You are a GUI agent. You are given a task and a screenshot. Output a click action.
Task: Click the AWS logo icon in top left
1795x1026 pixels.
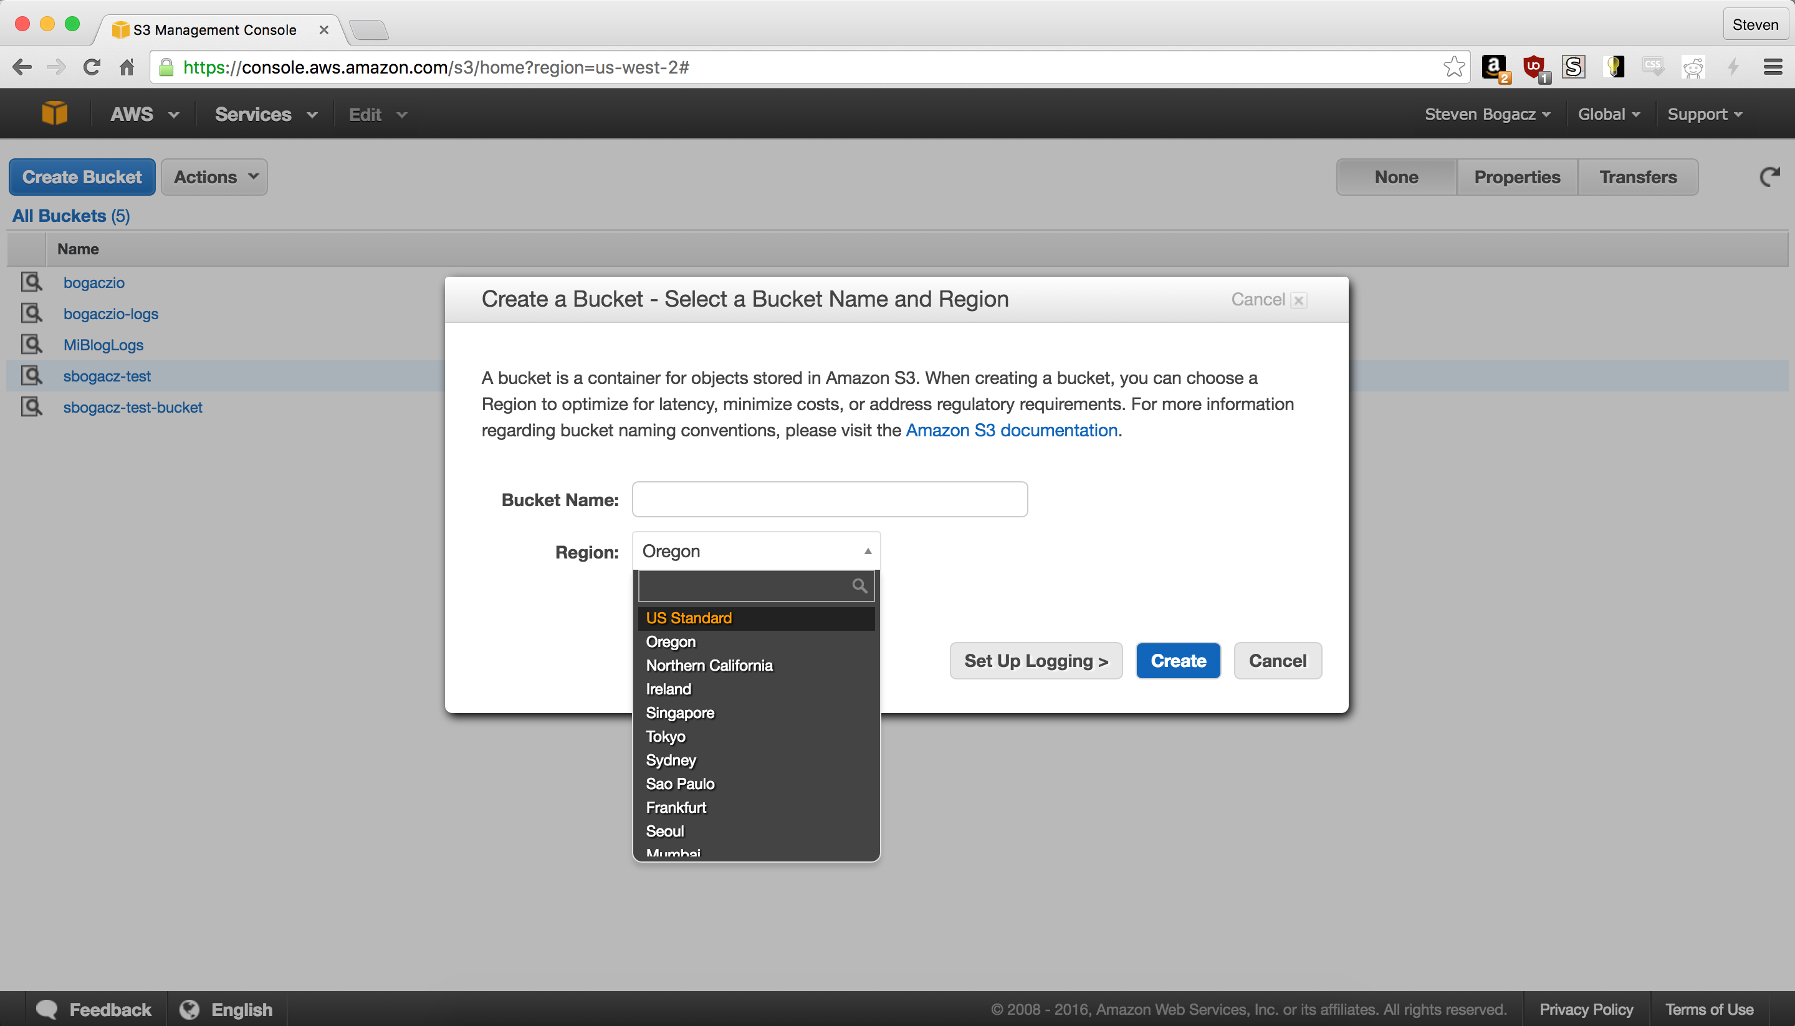coord(55,113)
